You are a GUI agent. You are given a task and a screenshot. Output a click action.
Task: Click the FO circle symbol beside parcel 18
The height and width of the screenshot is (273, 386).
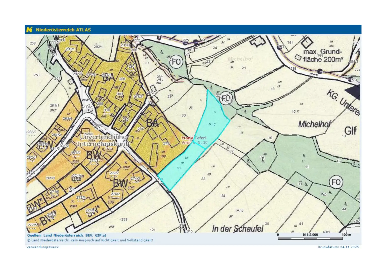coord(225,98)
